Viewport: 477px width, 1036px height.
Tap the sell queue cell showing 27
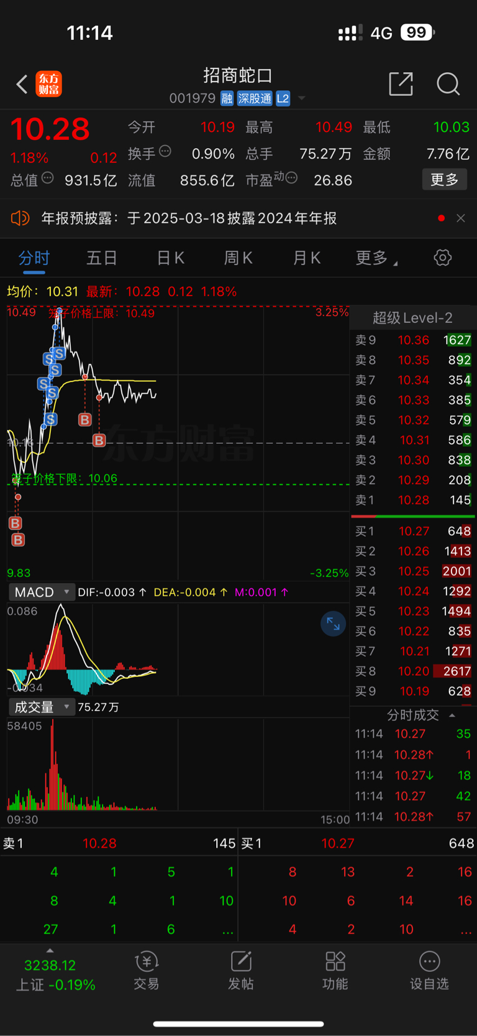coord(51,929)
